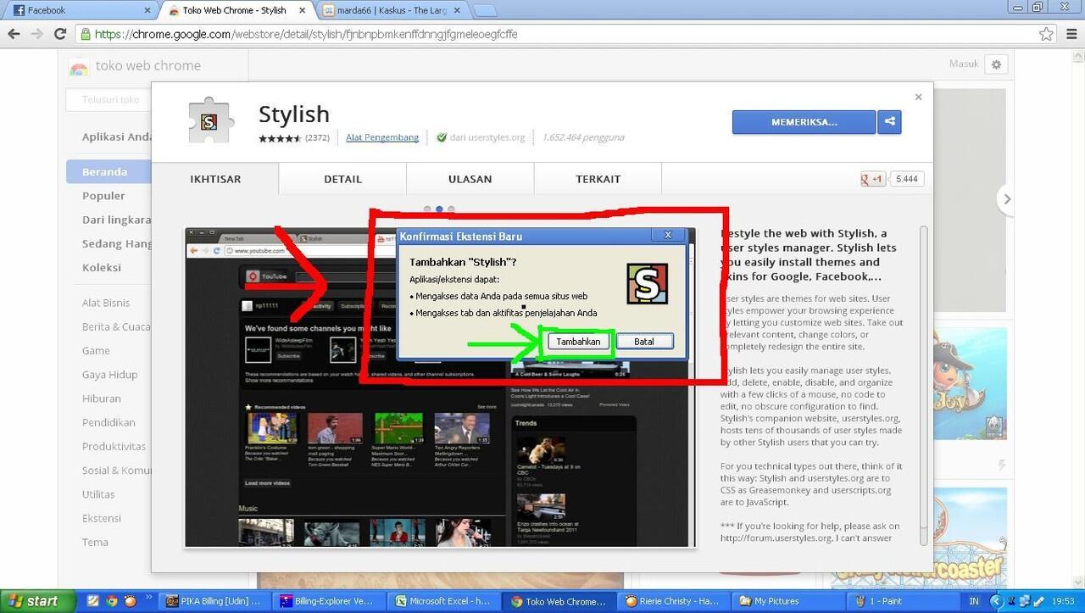Open the Game category
The width and height of the screenshot is (1085, 613).
coord(96,350)
